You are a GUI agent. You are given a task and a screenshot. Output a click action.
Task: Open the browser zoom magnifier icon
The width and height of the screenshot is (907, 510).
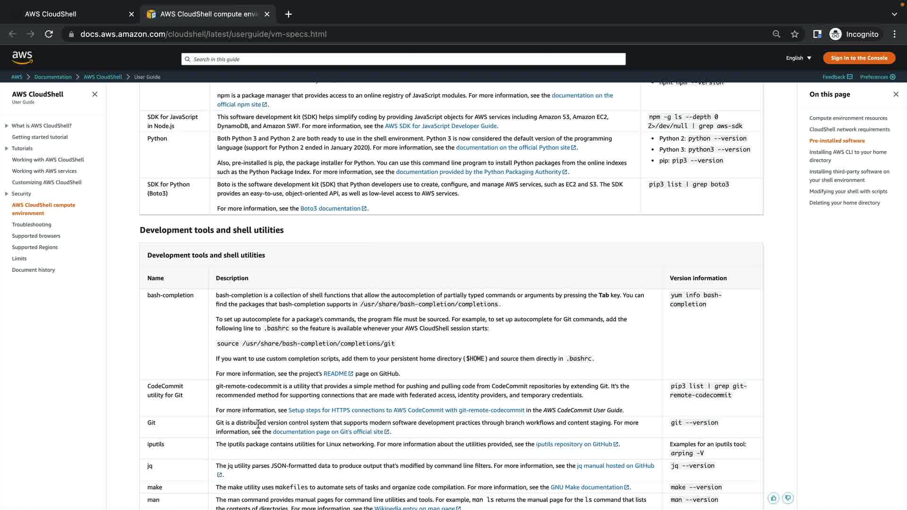tap(776, 34)
